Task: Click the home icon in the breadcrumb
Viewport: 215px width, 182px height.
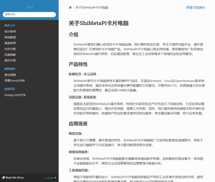Action: (70, 8)
